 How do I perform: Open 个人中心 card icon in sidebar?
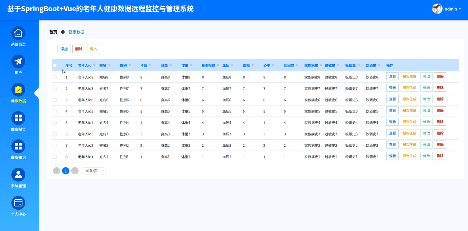pyautogui.click(x=18, y=203)
